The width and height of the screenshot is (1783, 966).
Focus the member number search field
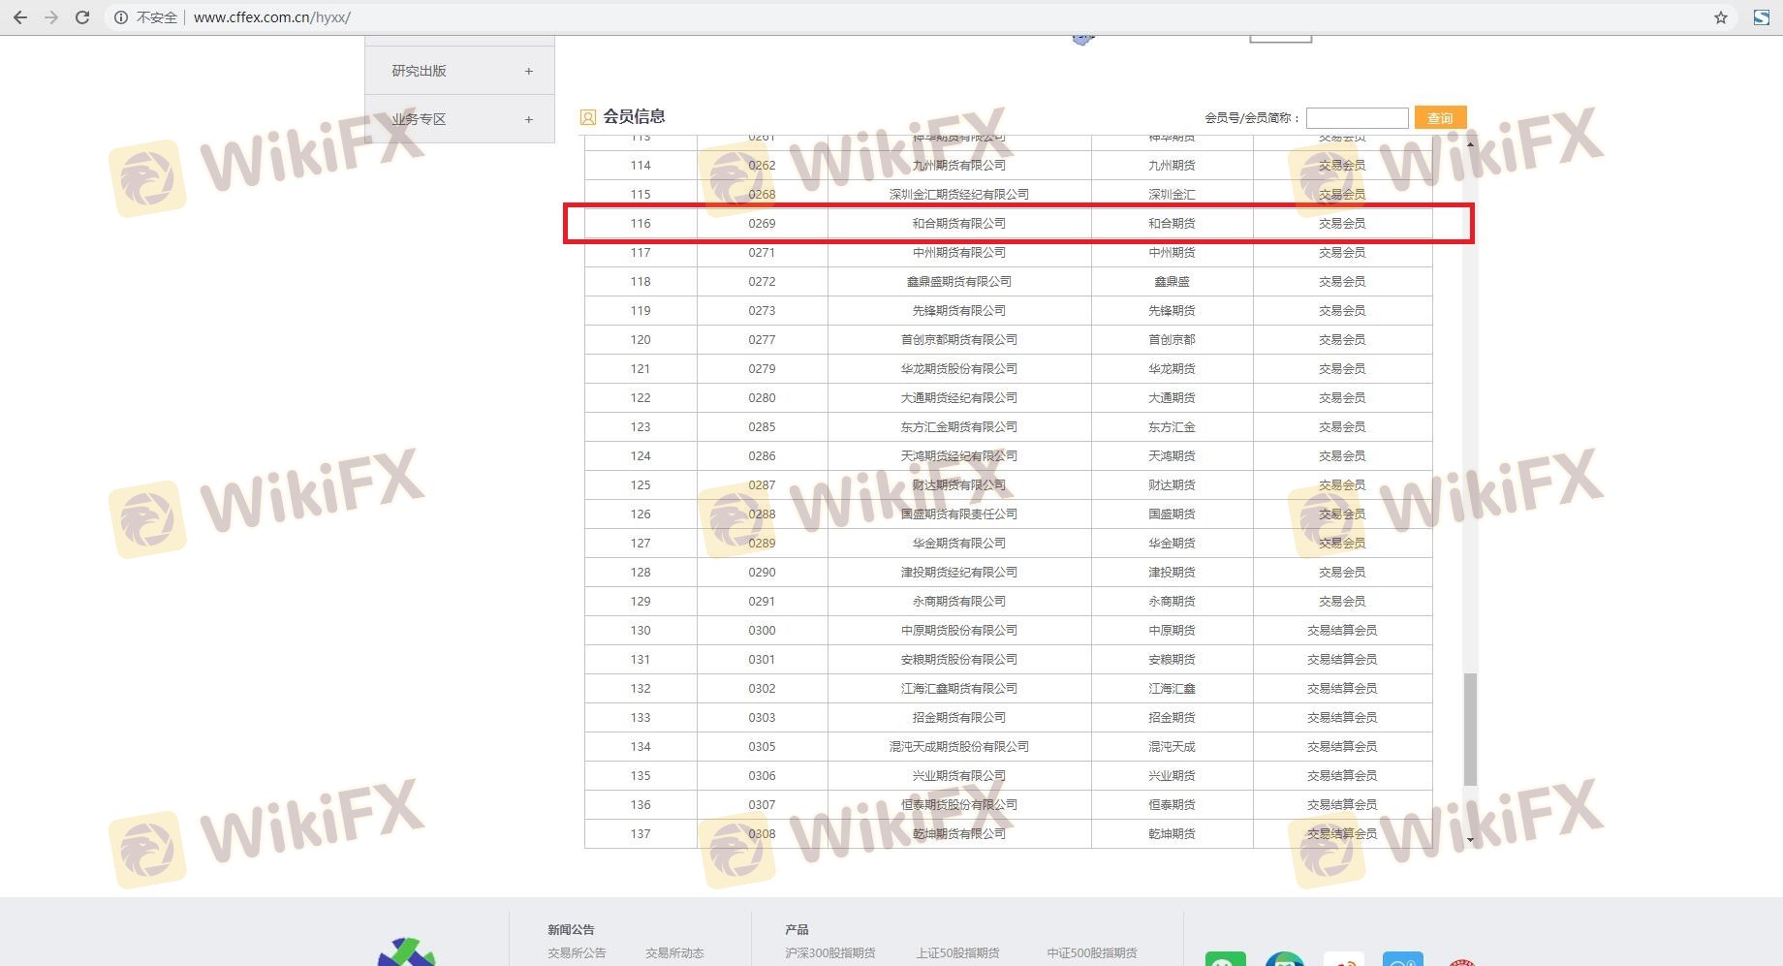coord(1357,118)
